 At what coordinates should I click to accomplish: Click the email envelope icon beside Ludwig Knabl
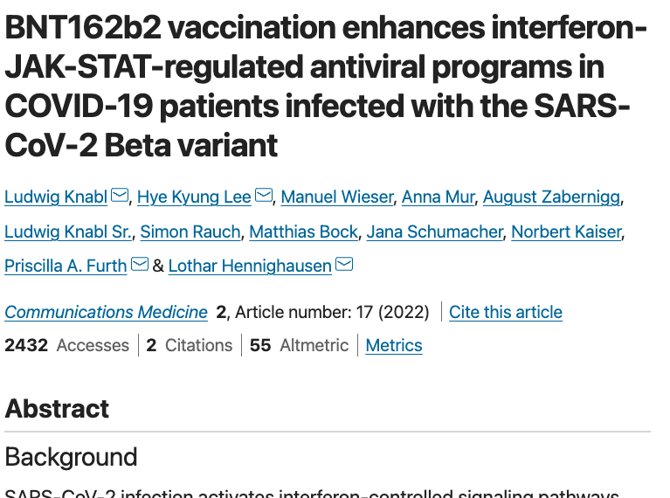pos(120,196)
